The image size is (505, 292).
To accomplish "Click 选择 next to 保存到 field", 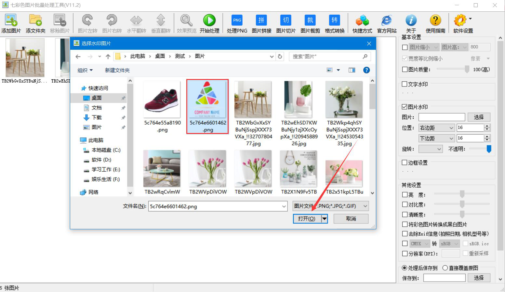I will click(x=479, y=278).
